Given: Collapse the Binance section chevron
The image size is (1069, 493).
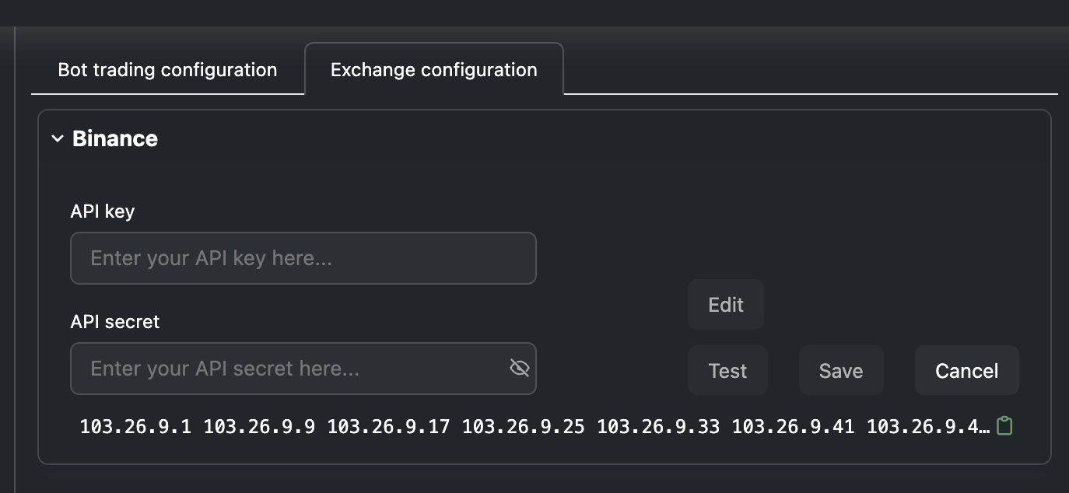Looking at the screenshot, I should pos(57,138).
